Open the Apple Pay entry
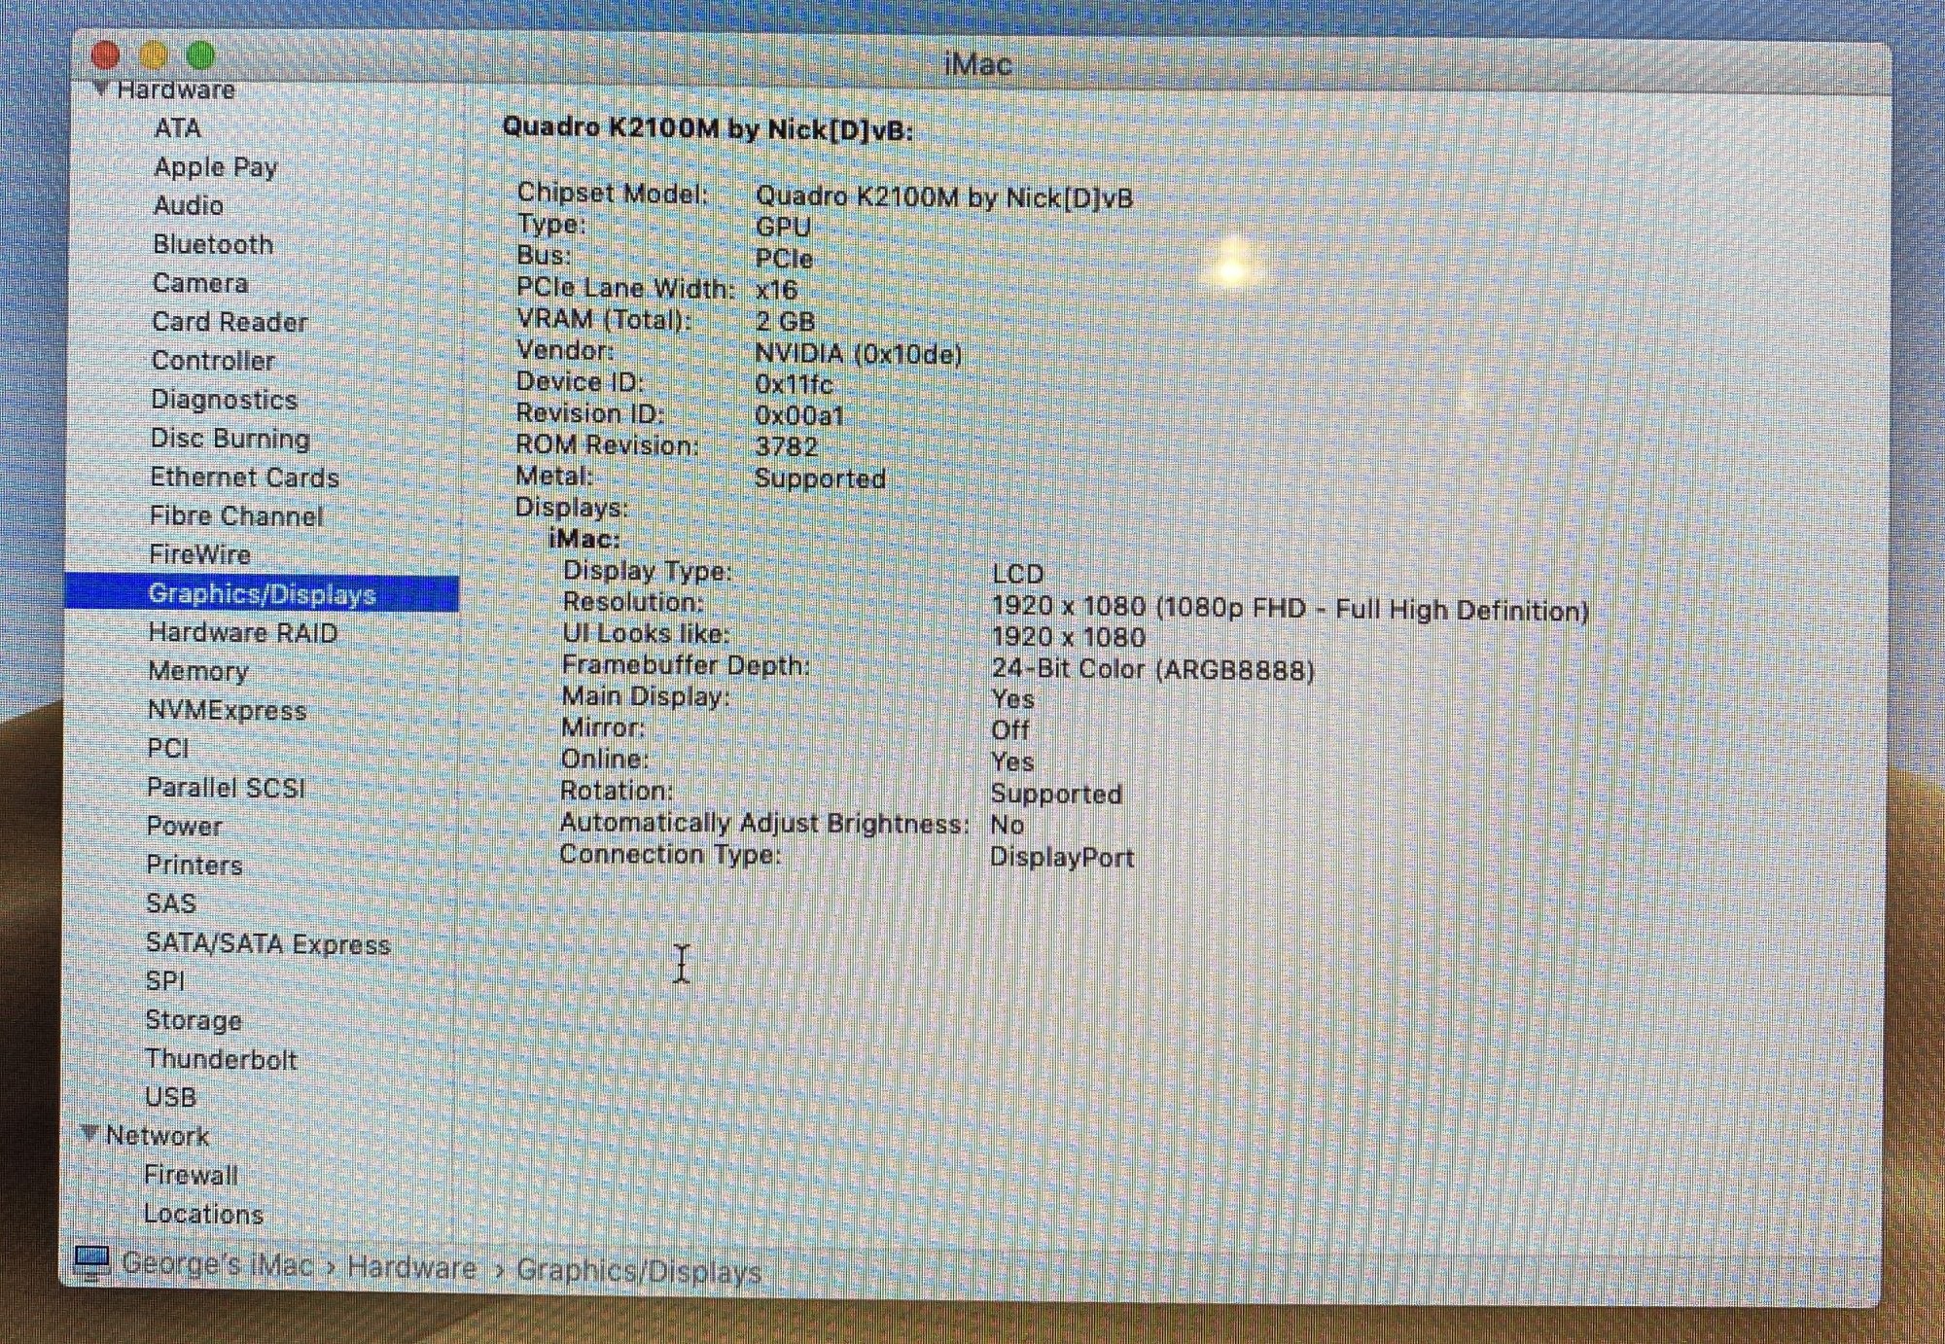The image size is (1945, 1344). coord(216,167)
